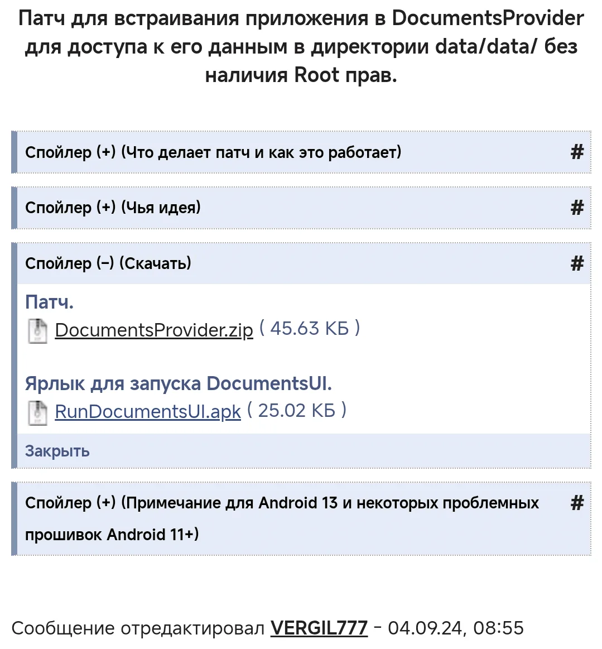Click the post title about the DocumentsProvider patch
602x649 pixels.
click(x=301, y=46)
